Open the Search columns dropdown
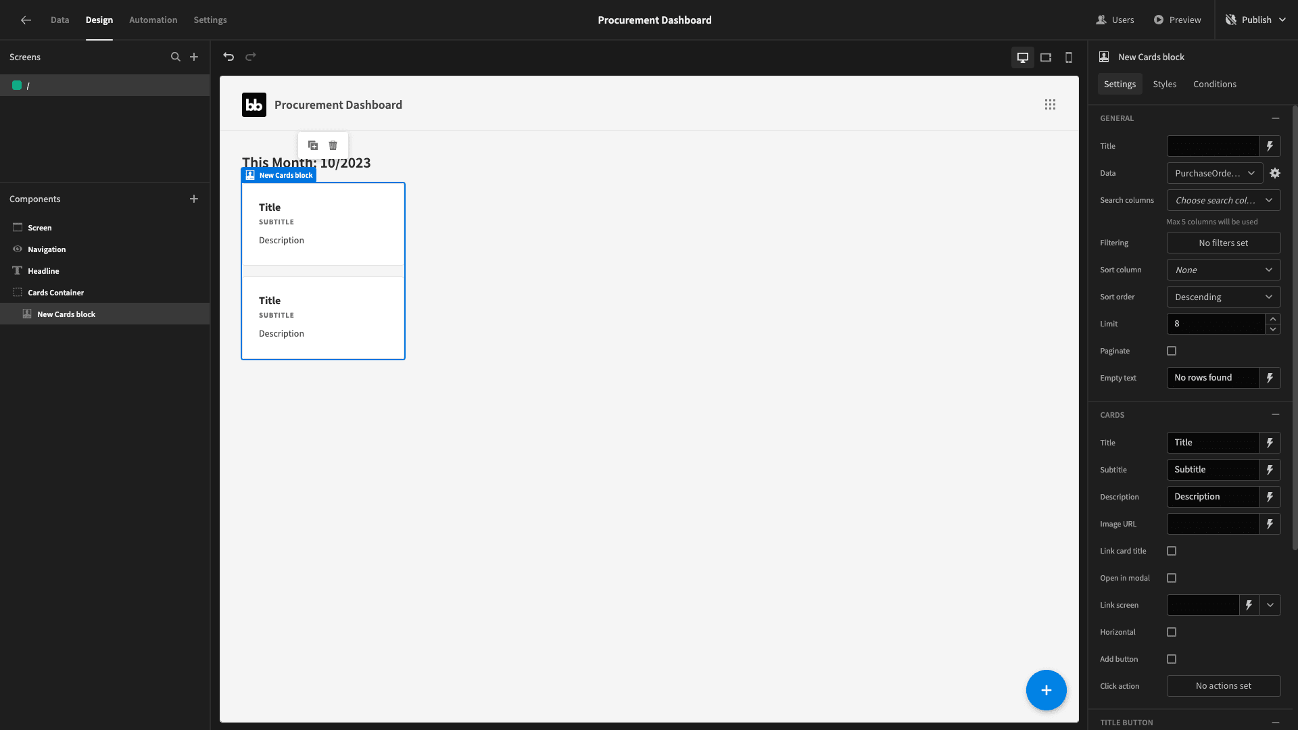This screenshot has width=1298, height=730. click(1224, 200)
